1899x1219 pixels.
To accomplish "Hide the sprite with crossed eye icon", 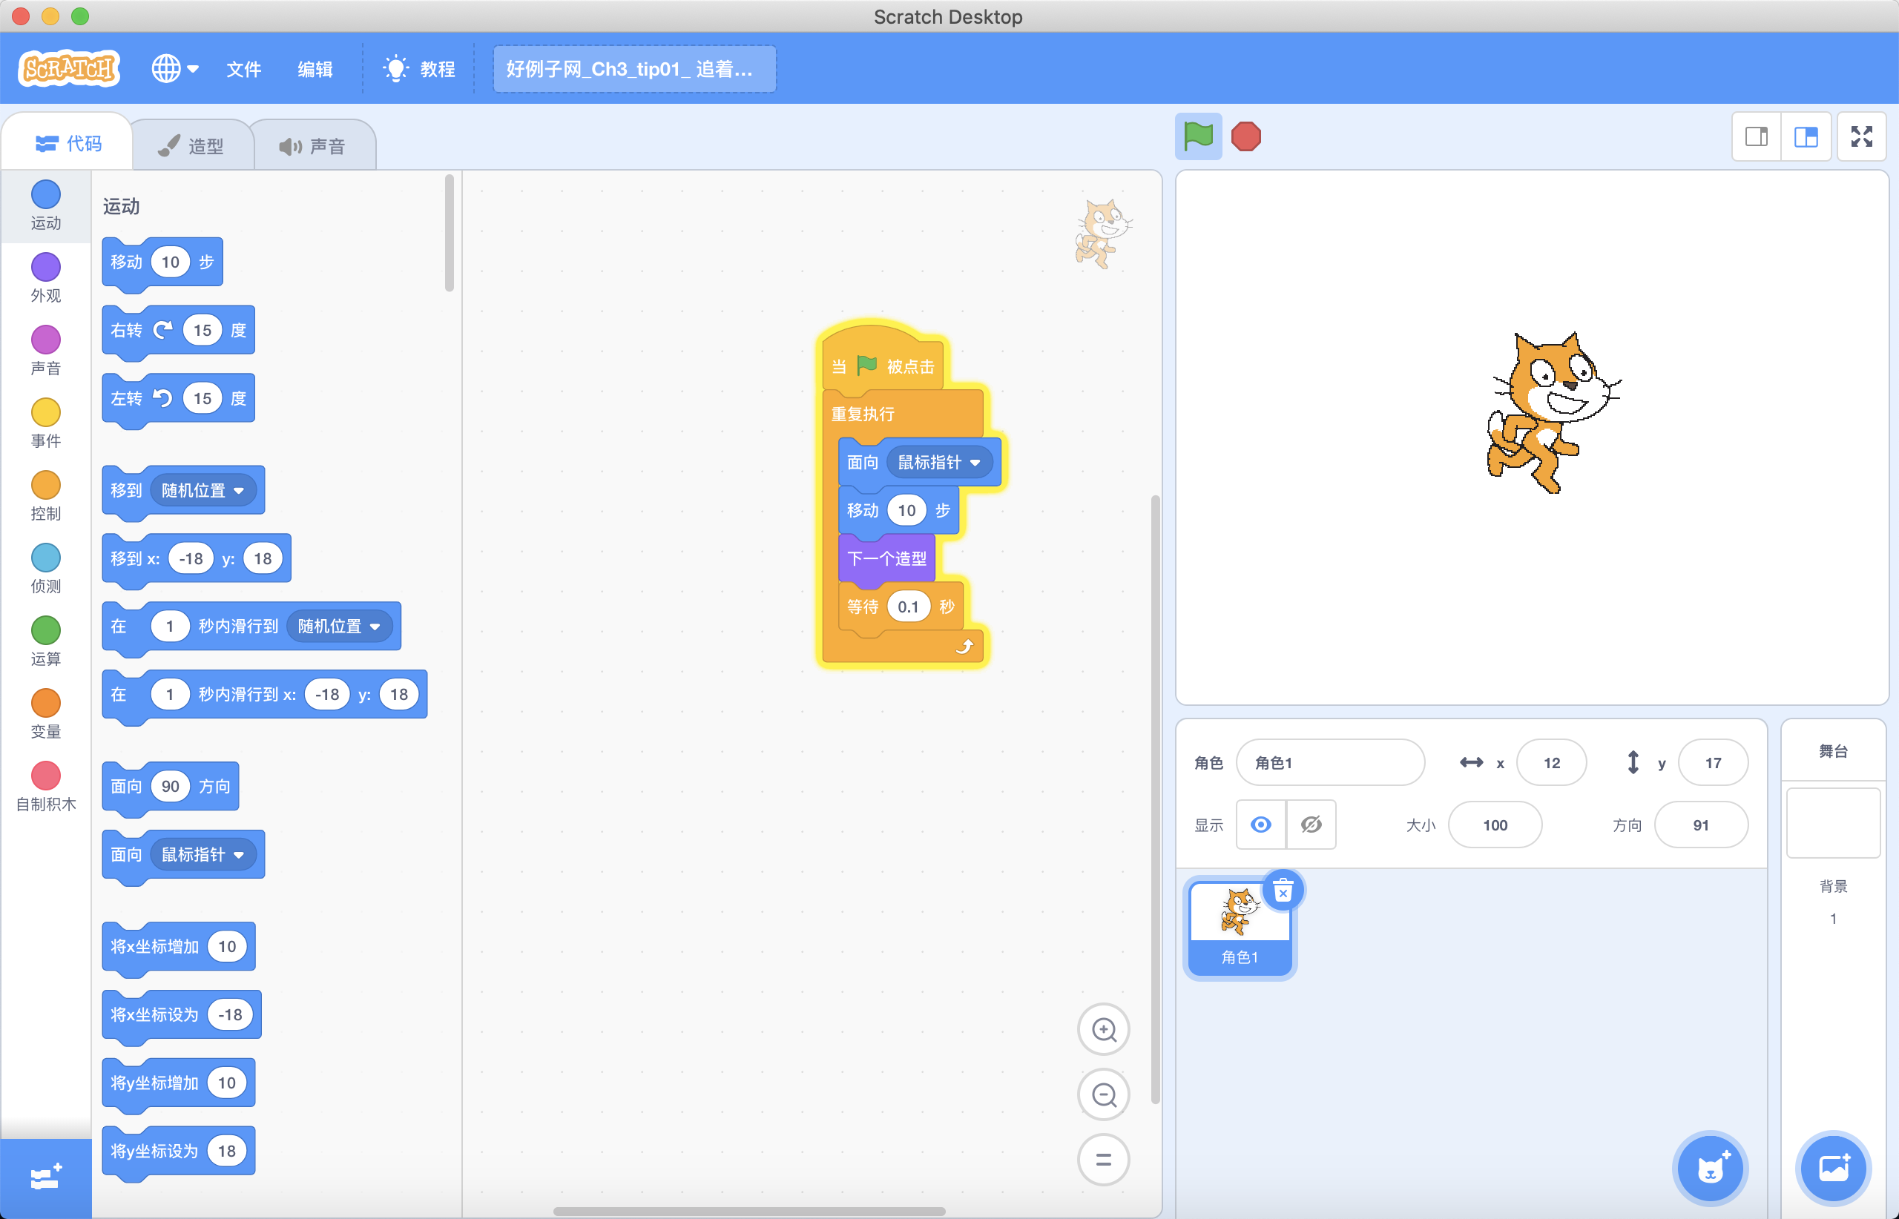I will (x=1311, y=825).
